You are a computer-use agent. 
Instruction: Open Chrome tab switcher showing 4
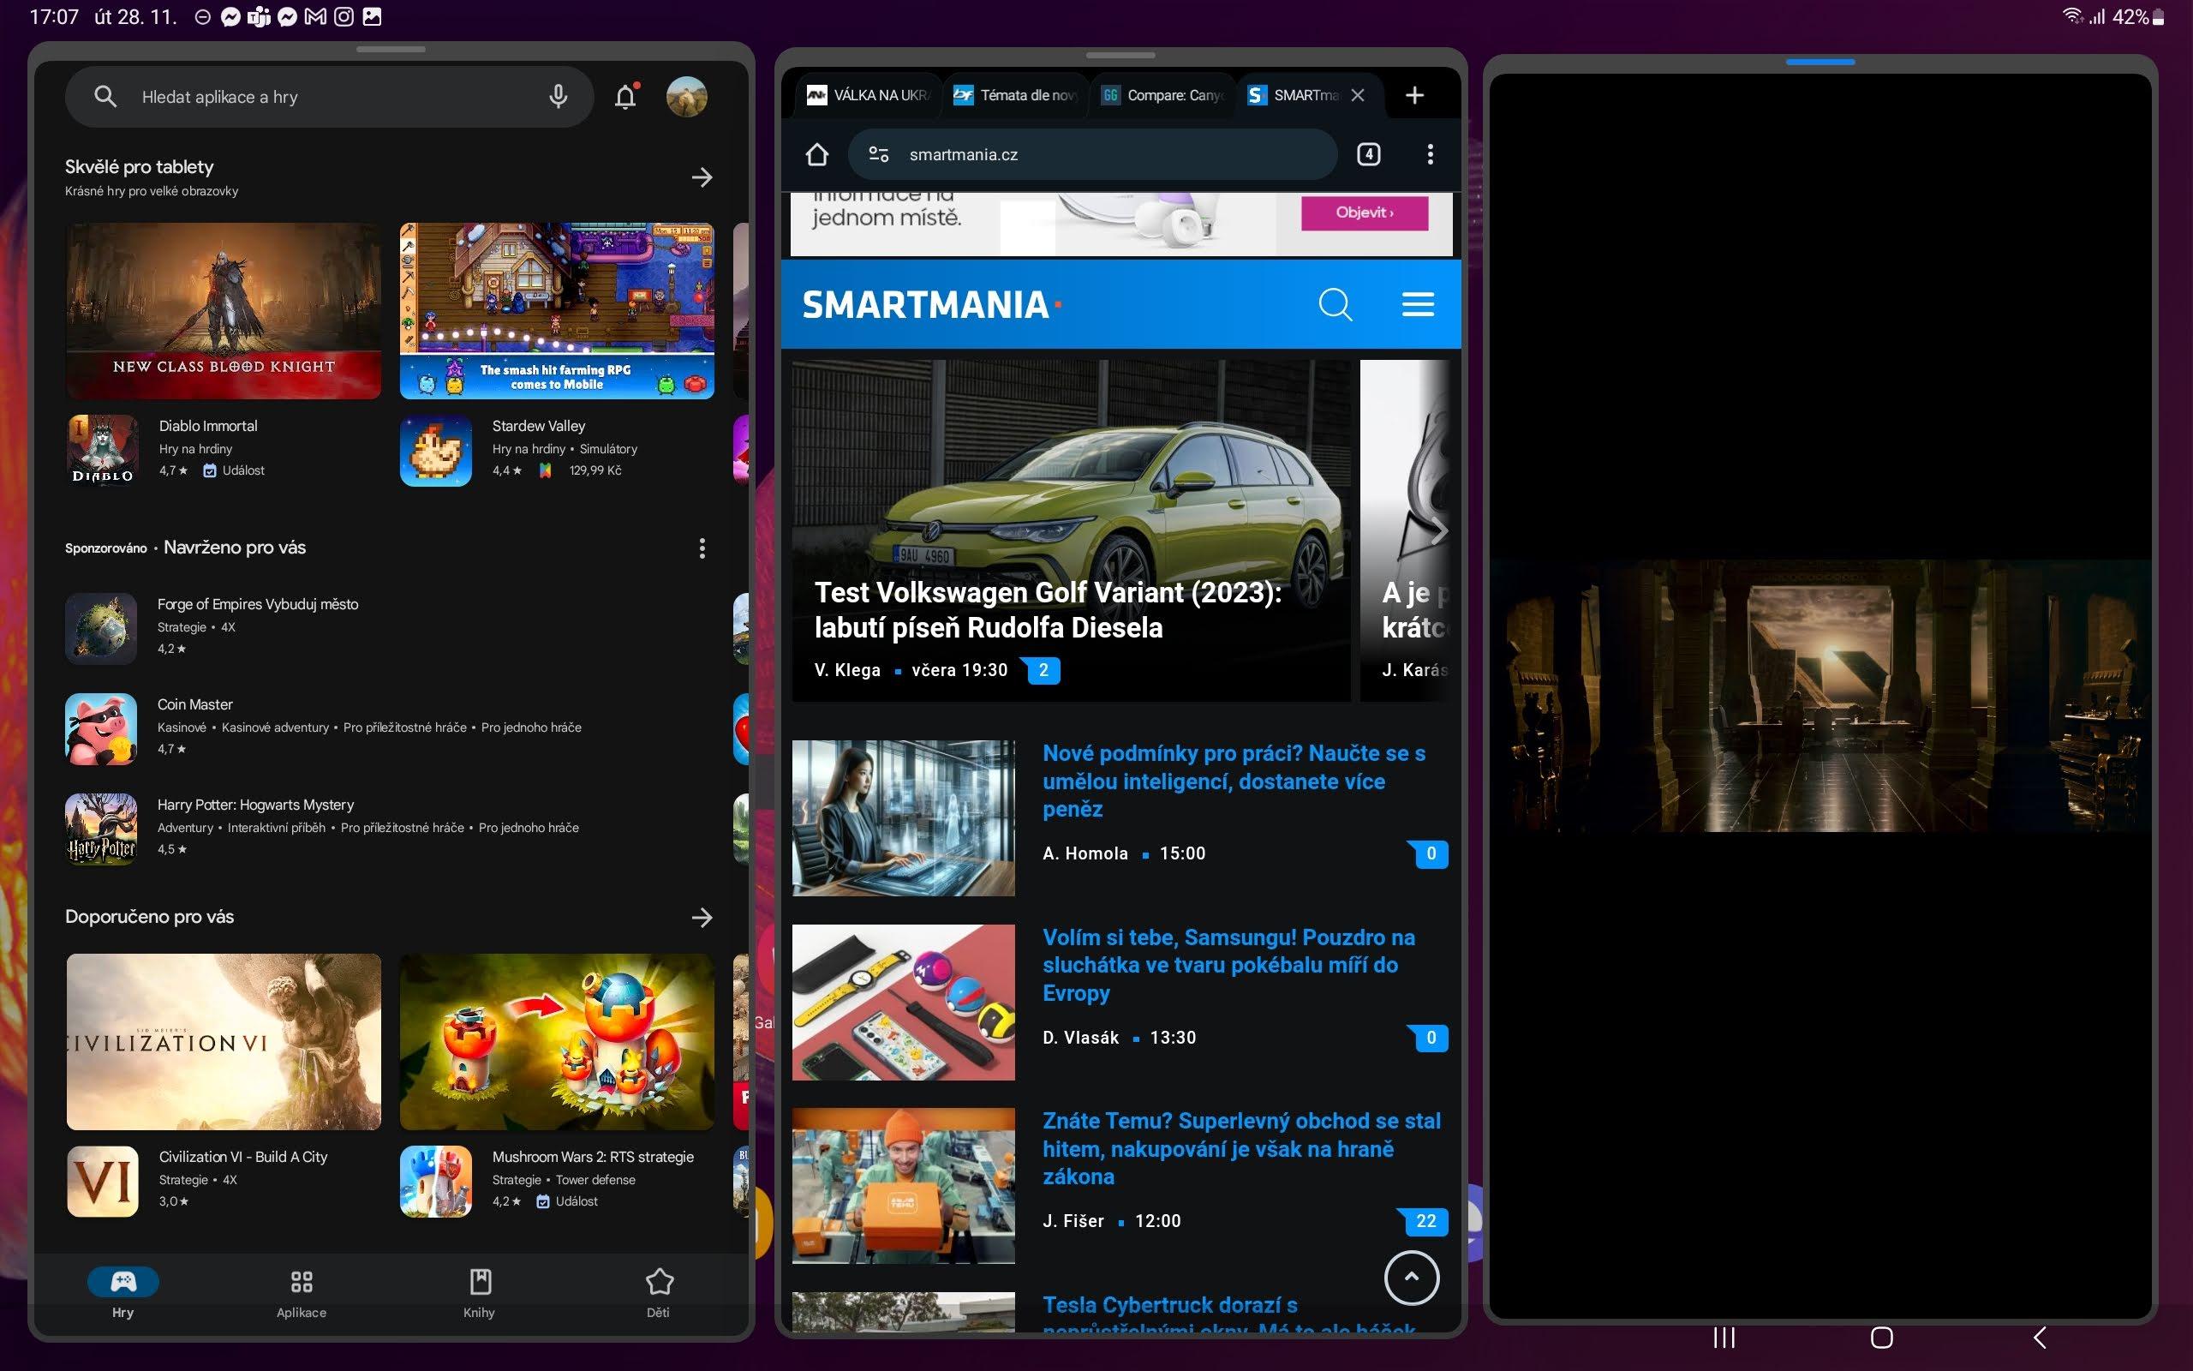pyautogui.click(x=1368, y=154)
